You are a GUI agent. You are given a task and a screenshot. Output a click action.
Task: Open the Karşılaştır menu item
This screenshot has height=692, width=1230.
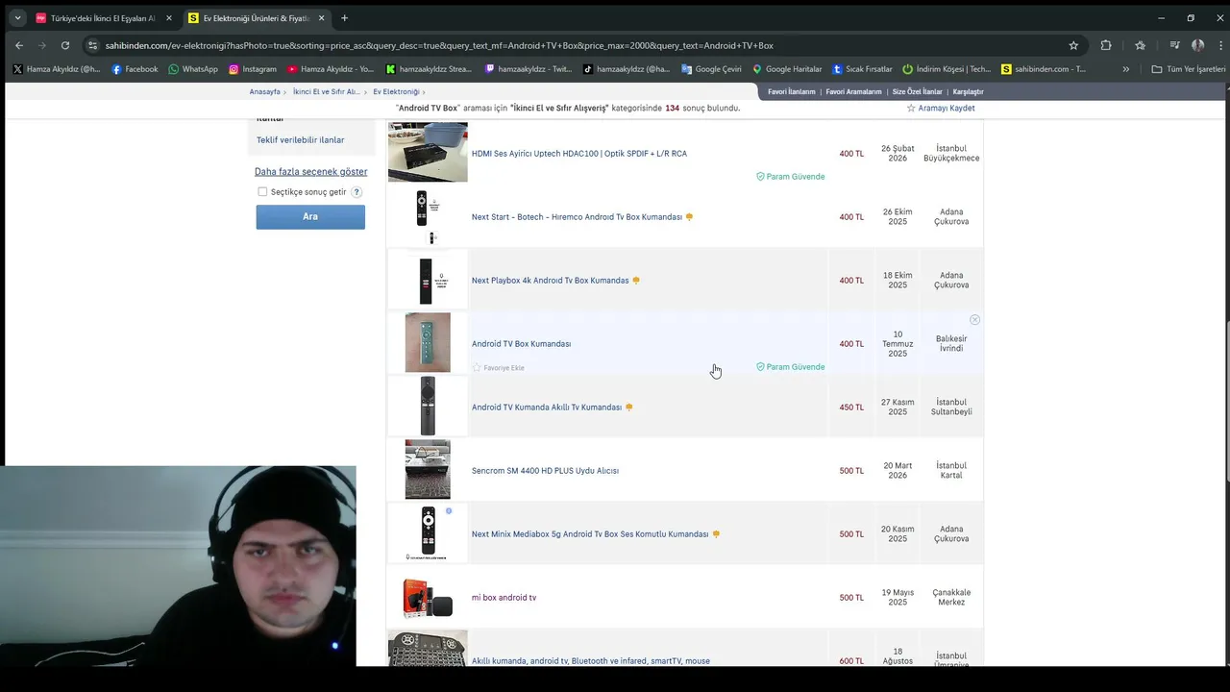point(968,92)
